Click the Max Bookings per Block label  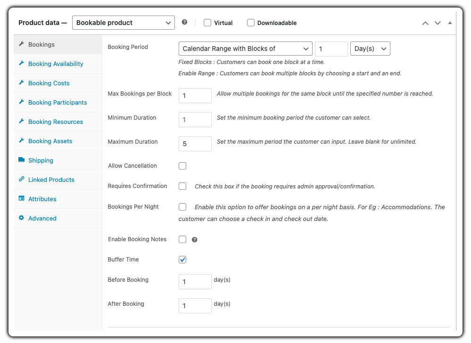pos(140,94)
